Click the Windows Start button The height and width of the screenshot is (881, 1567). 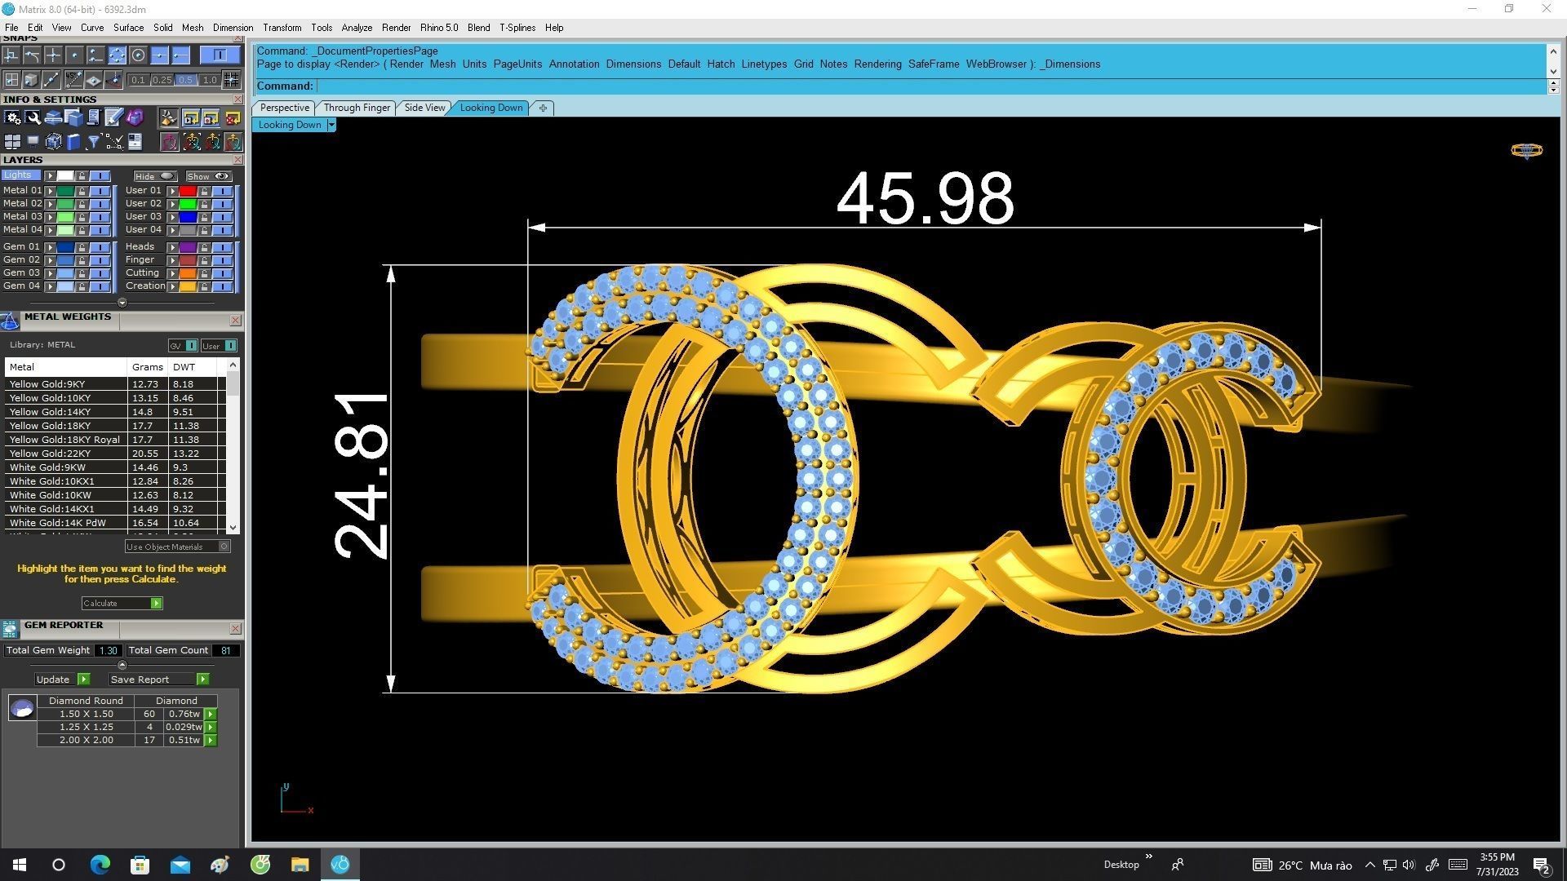[x=20, y=864]
